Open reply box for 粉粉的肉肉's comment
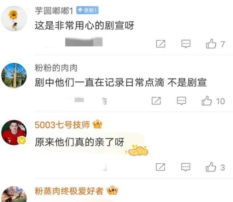Image resolution: width=233 pixels, height=202 pixels. tap(181, 101)
